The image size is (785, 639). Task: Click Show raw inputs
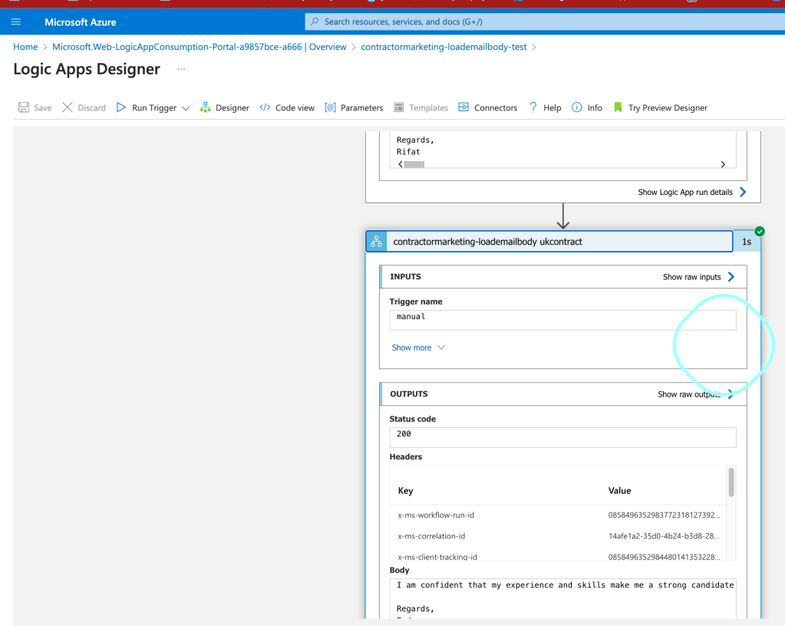coord(698,277)
